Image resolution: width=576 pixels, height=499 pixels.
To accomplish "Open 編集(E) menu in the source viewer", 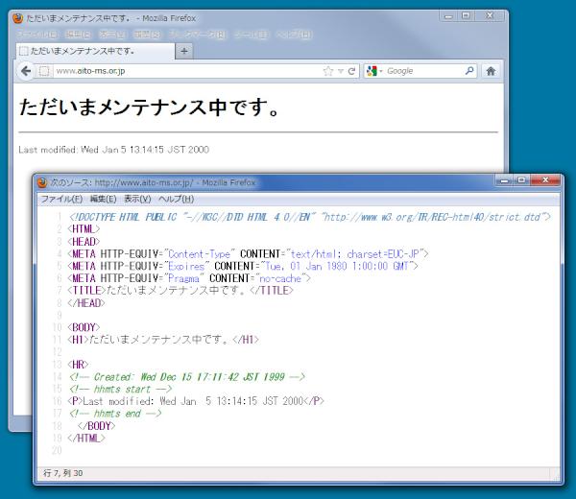I will pos(104,199).
